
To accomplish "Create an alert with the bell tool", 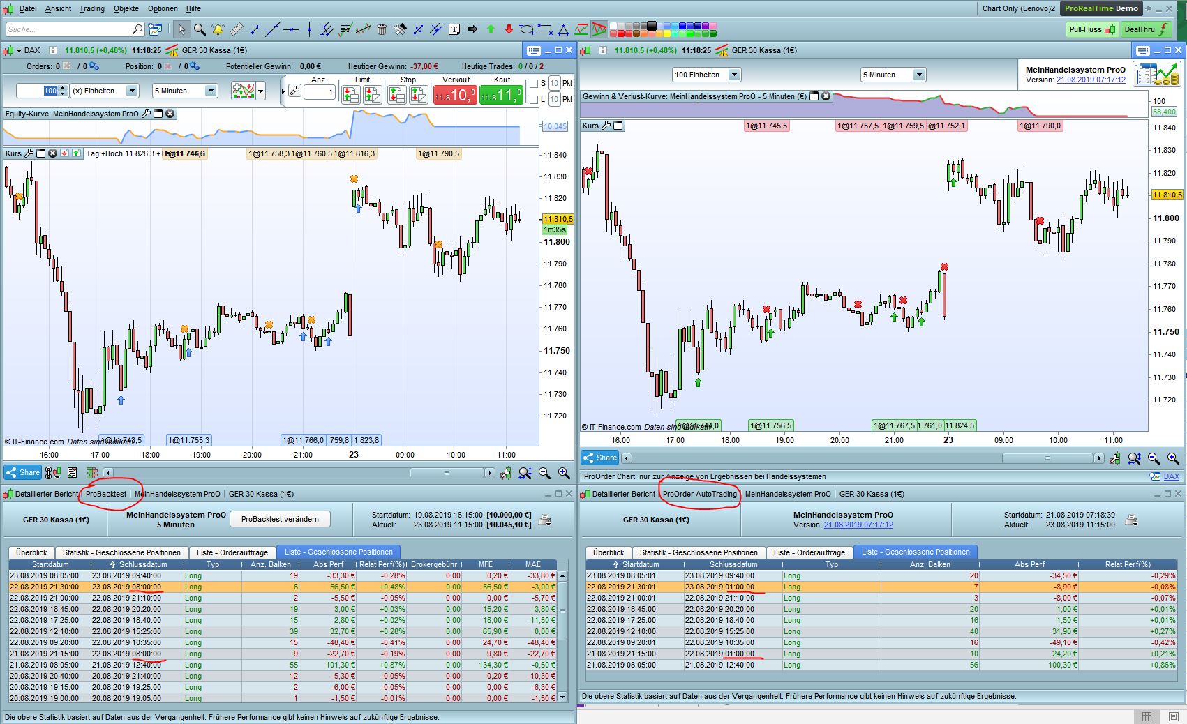I will point(218,29).
